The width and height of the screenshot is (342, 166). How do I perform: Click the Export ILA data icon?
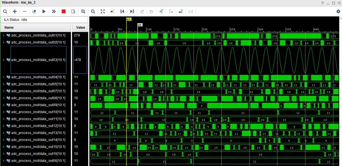pos(73,11)
